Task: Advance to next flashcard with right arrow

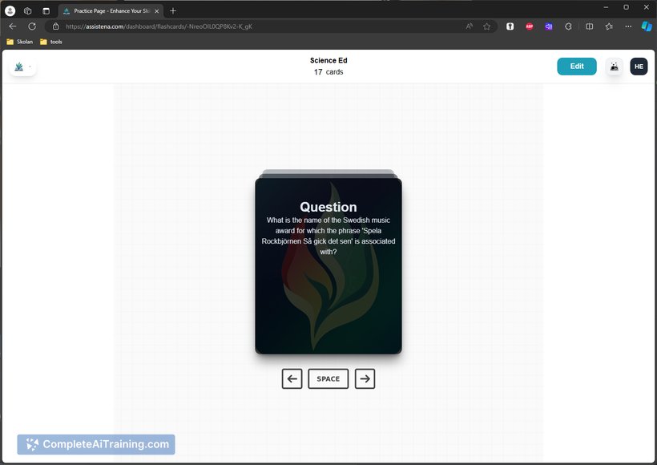Action: click(x=365, y=378)
